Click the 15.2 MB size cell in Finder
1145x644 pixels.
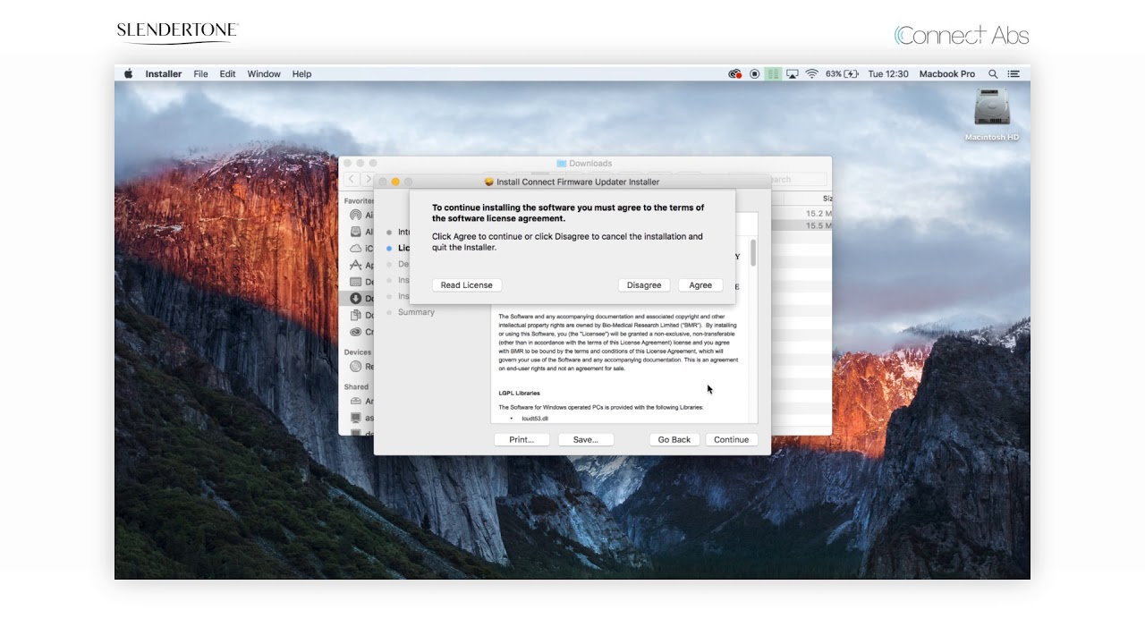pyautogui.click(x=818, y=214)
